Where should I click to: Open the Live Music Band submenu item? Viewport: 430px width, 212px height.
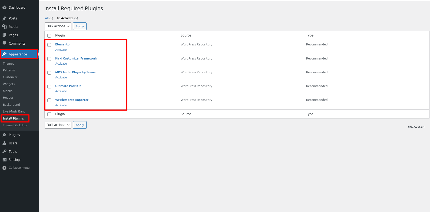tap(14, 111)
